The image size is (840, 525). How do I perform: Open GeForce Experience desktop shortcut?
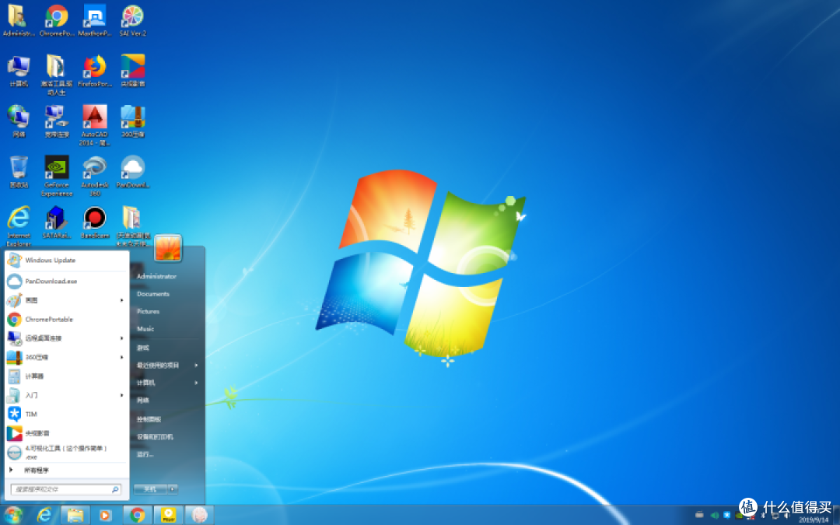[x=56, y=176]
